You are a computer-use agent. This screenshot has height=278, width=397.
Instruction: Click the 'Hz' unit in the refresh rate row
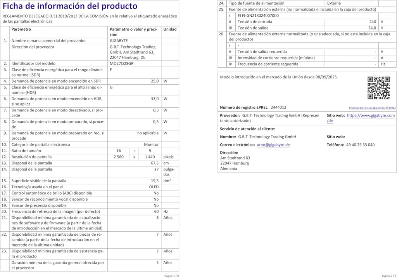pyautogui.click(x=166, y=212)
